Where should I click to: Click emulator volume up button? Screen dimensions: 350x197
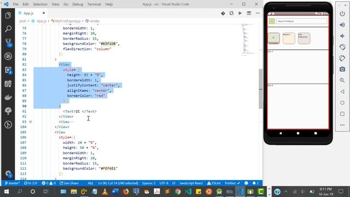pos(342,25)
